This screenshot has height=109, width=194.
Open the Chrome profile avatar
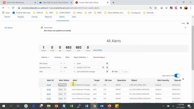click(186, 8)
